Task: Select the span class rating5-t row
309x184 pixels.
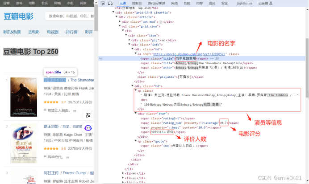Action: click(x=167, y=119)
